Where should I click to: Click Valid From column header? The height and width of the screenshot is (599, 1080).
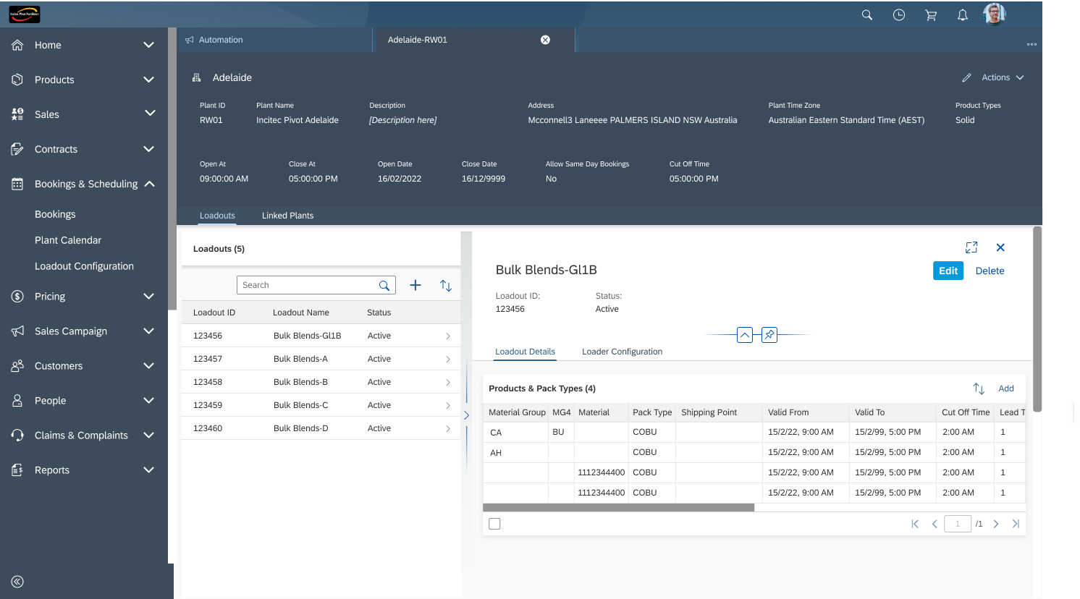[x=788, y=412]
